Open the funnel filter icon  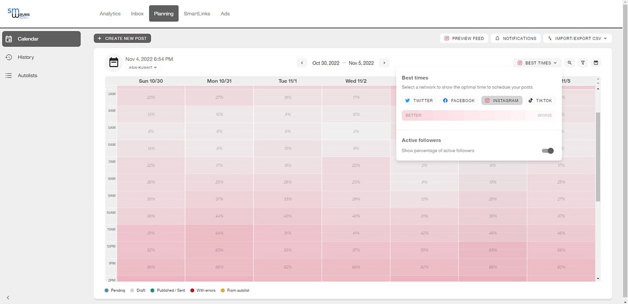pos(583,63)
